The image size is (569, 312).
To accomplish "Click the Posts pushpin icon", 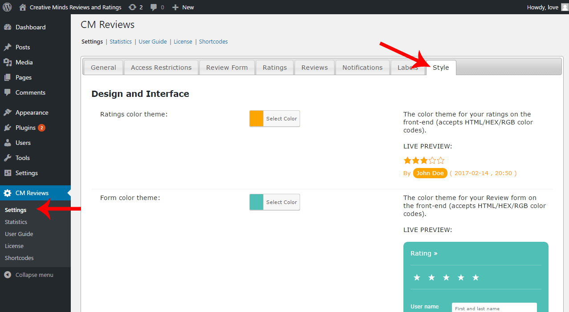I will (x=8, y=47).
